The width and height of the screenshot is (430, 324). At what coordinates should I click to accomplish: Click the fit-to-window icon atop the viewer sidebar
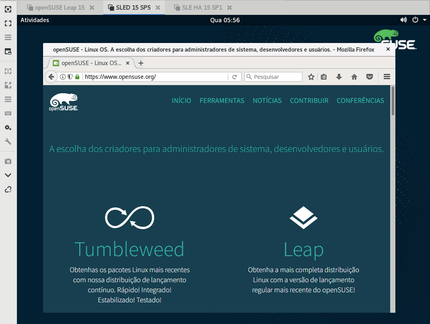(x=8, y=9)
